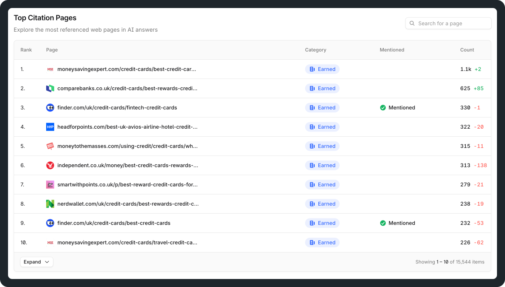Click the count value 625
The image size is (505, 287).
[465, 89]
